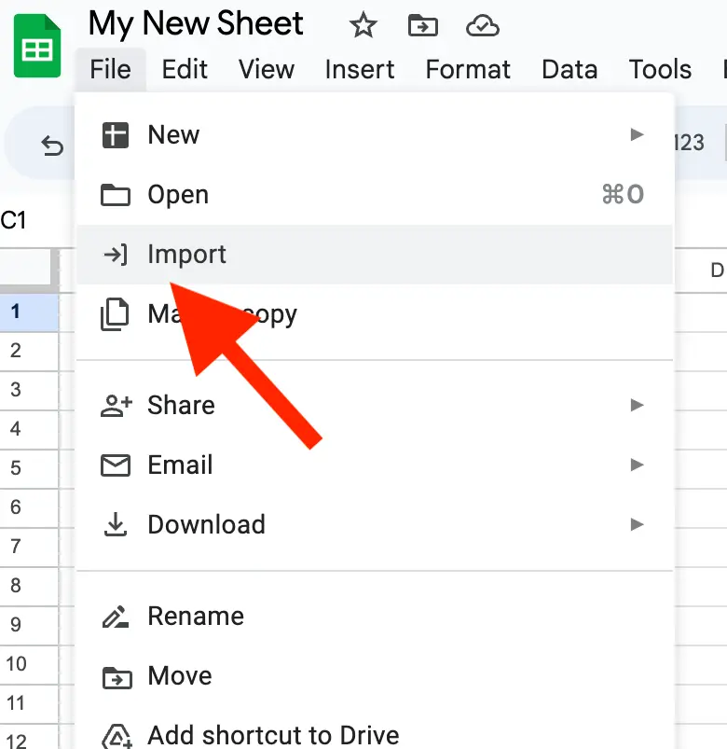Click the Make a copy pages icon
This screenshot has height=749, width=727.
click(117, 314)
